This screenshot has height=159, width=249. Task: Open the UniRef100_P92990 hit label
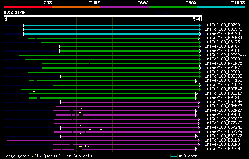pyautogui.click(x=223, y=25)
